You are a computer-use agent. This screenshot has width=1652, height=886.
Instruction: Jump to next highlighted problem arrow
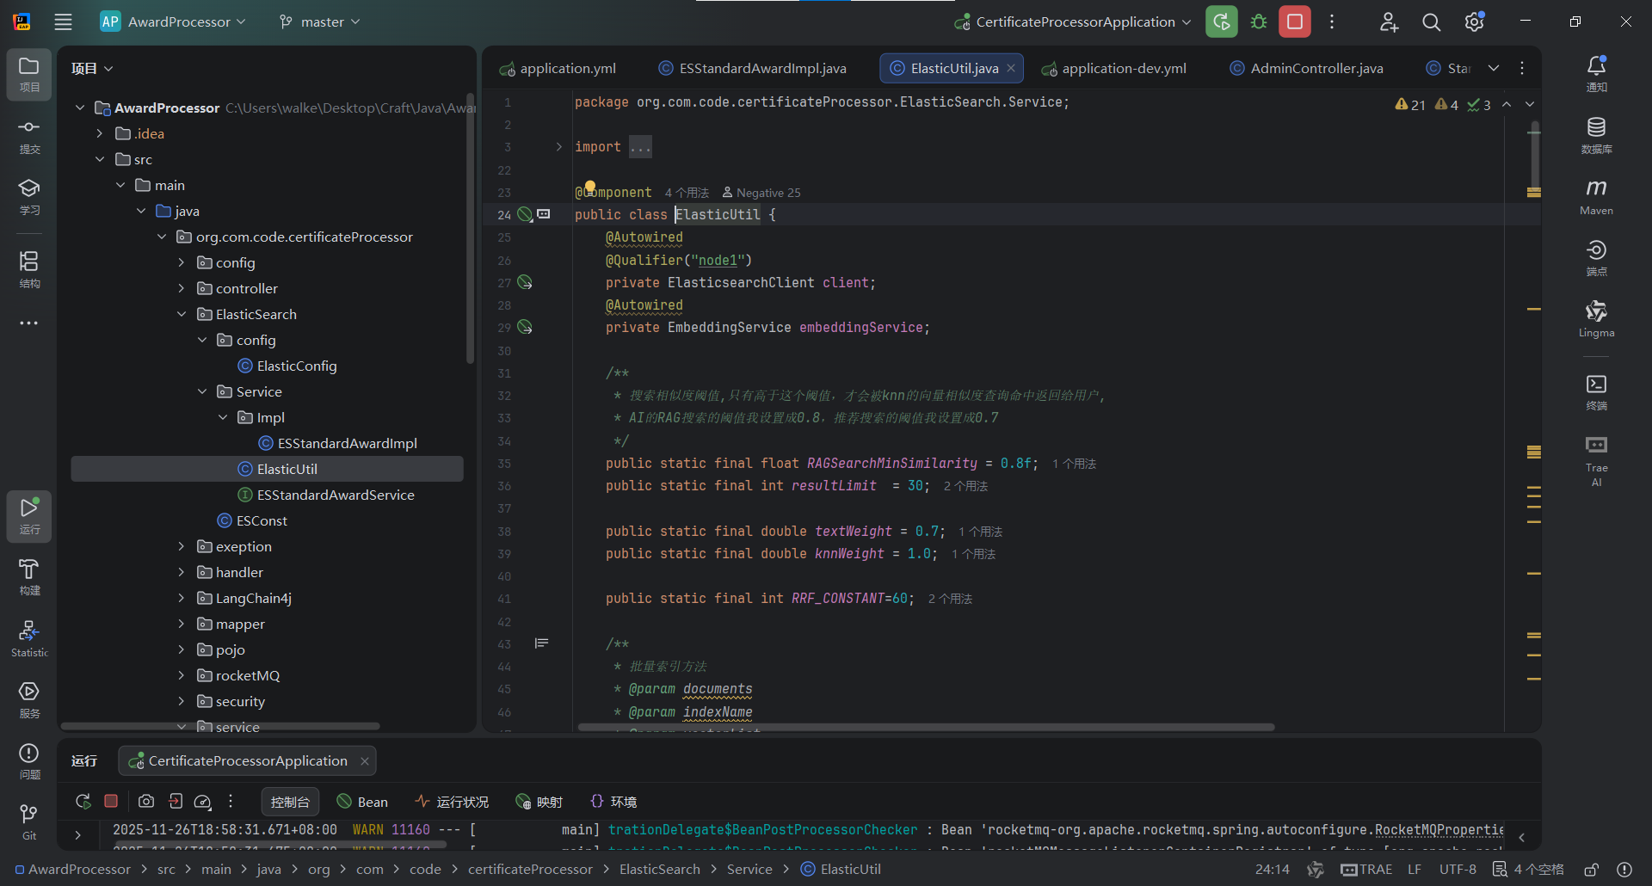(1530, 104)
